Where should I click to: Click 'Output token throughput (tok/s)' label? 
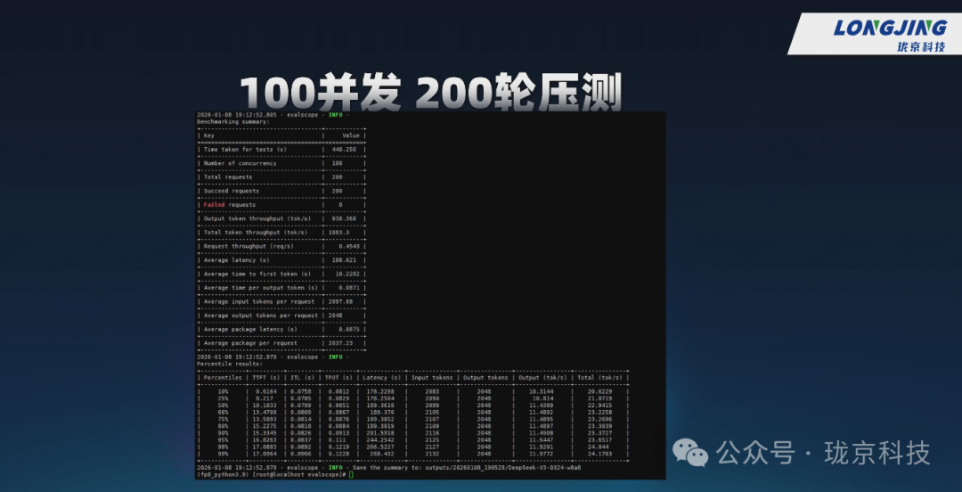coord(257,218)
